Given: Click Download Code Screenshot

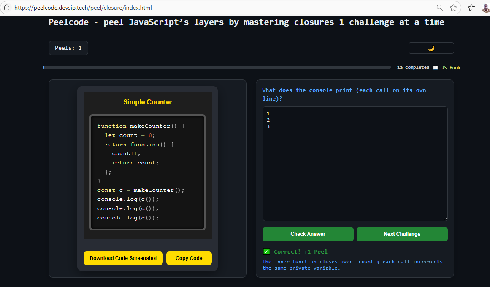Looking at the screenshot, I should point(123,258).
